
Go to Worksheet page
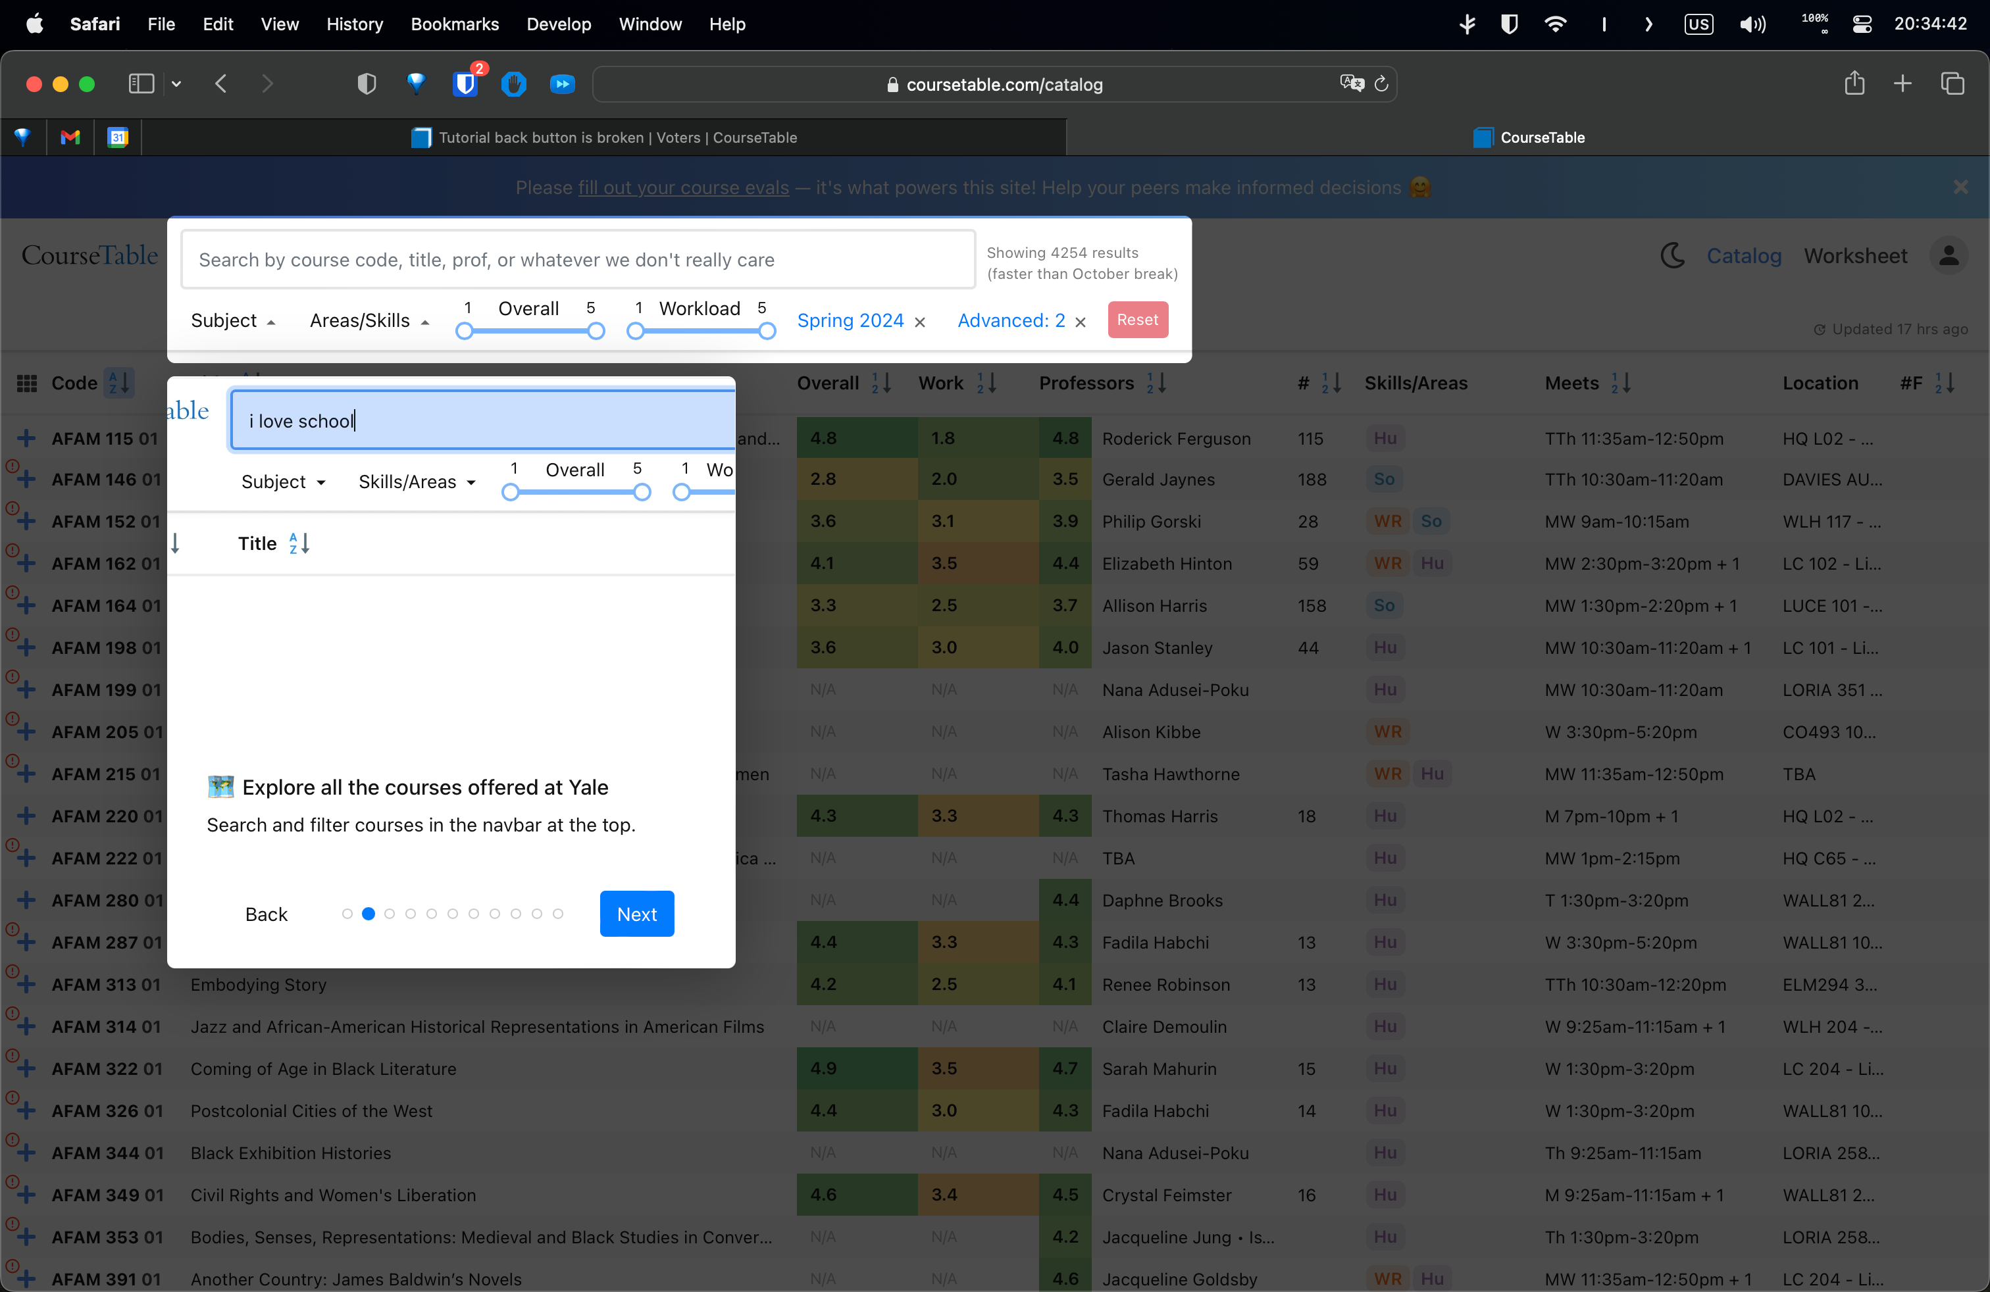click(1855, 256)
